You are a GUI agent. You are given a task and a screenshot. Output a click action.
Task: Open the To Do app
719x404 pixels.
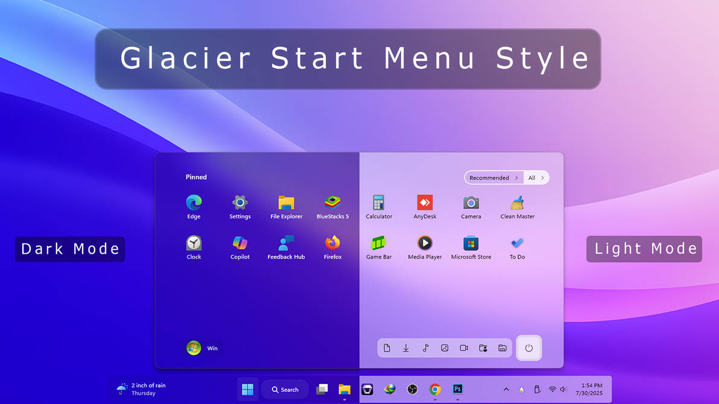click(x=517, y=243)
